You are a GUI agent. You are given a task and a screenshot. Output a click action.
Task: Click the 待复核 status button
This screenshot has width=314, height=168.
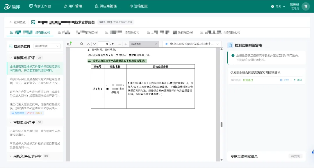[x=295, y=156]
